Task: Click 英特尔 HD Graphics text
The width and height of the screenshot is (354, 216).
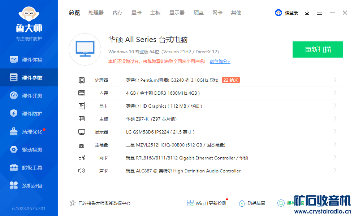Action: click(x=164, y=106)
